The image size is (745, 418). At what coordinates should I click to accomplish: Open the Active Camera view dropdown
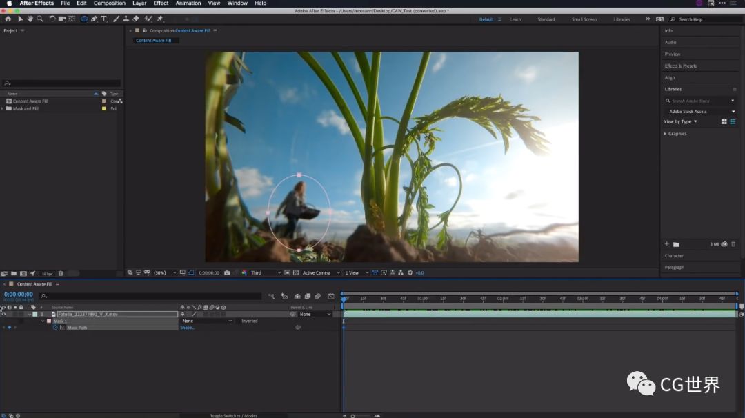[321, 272]
